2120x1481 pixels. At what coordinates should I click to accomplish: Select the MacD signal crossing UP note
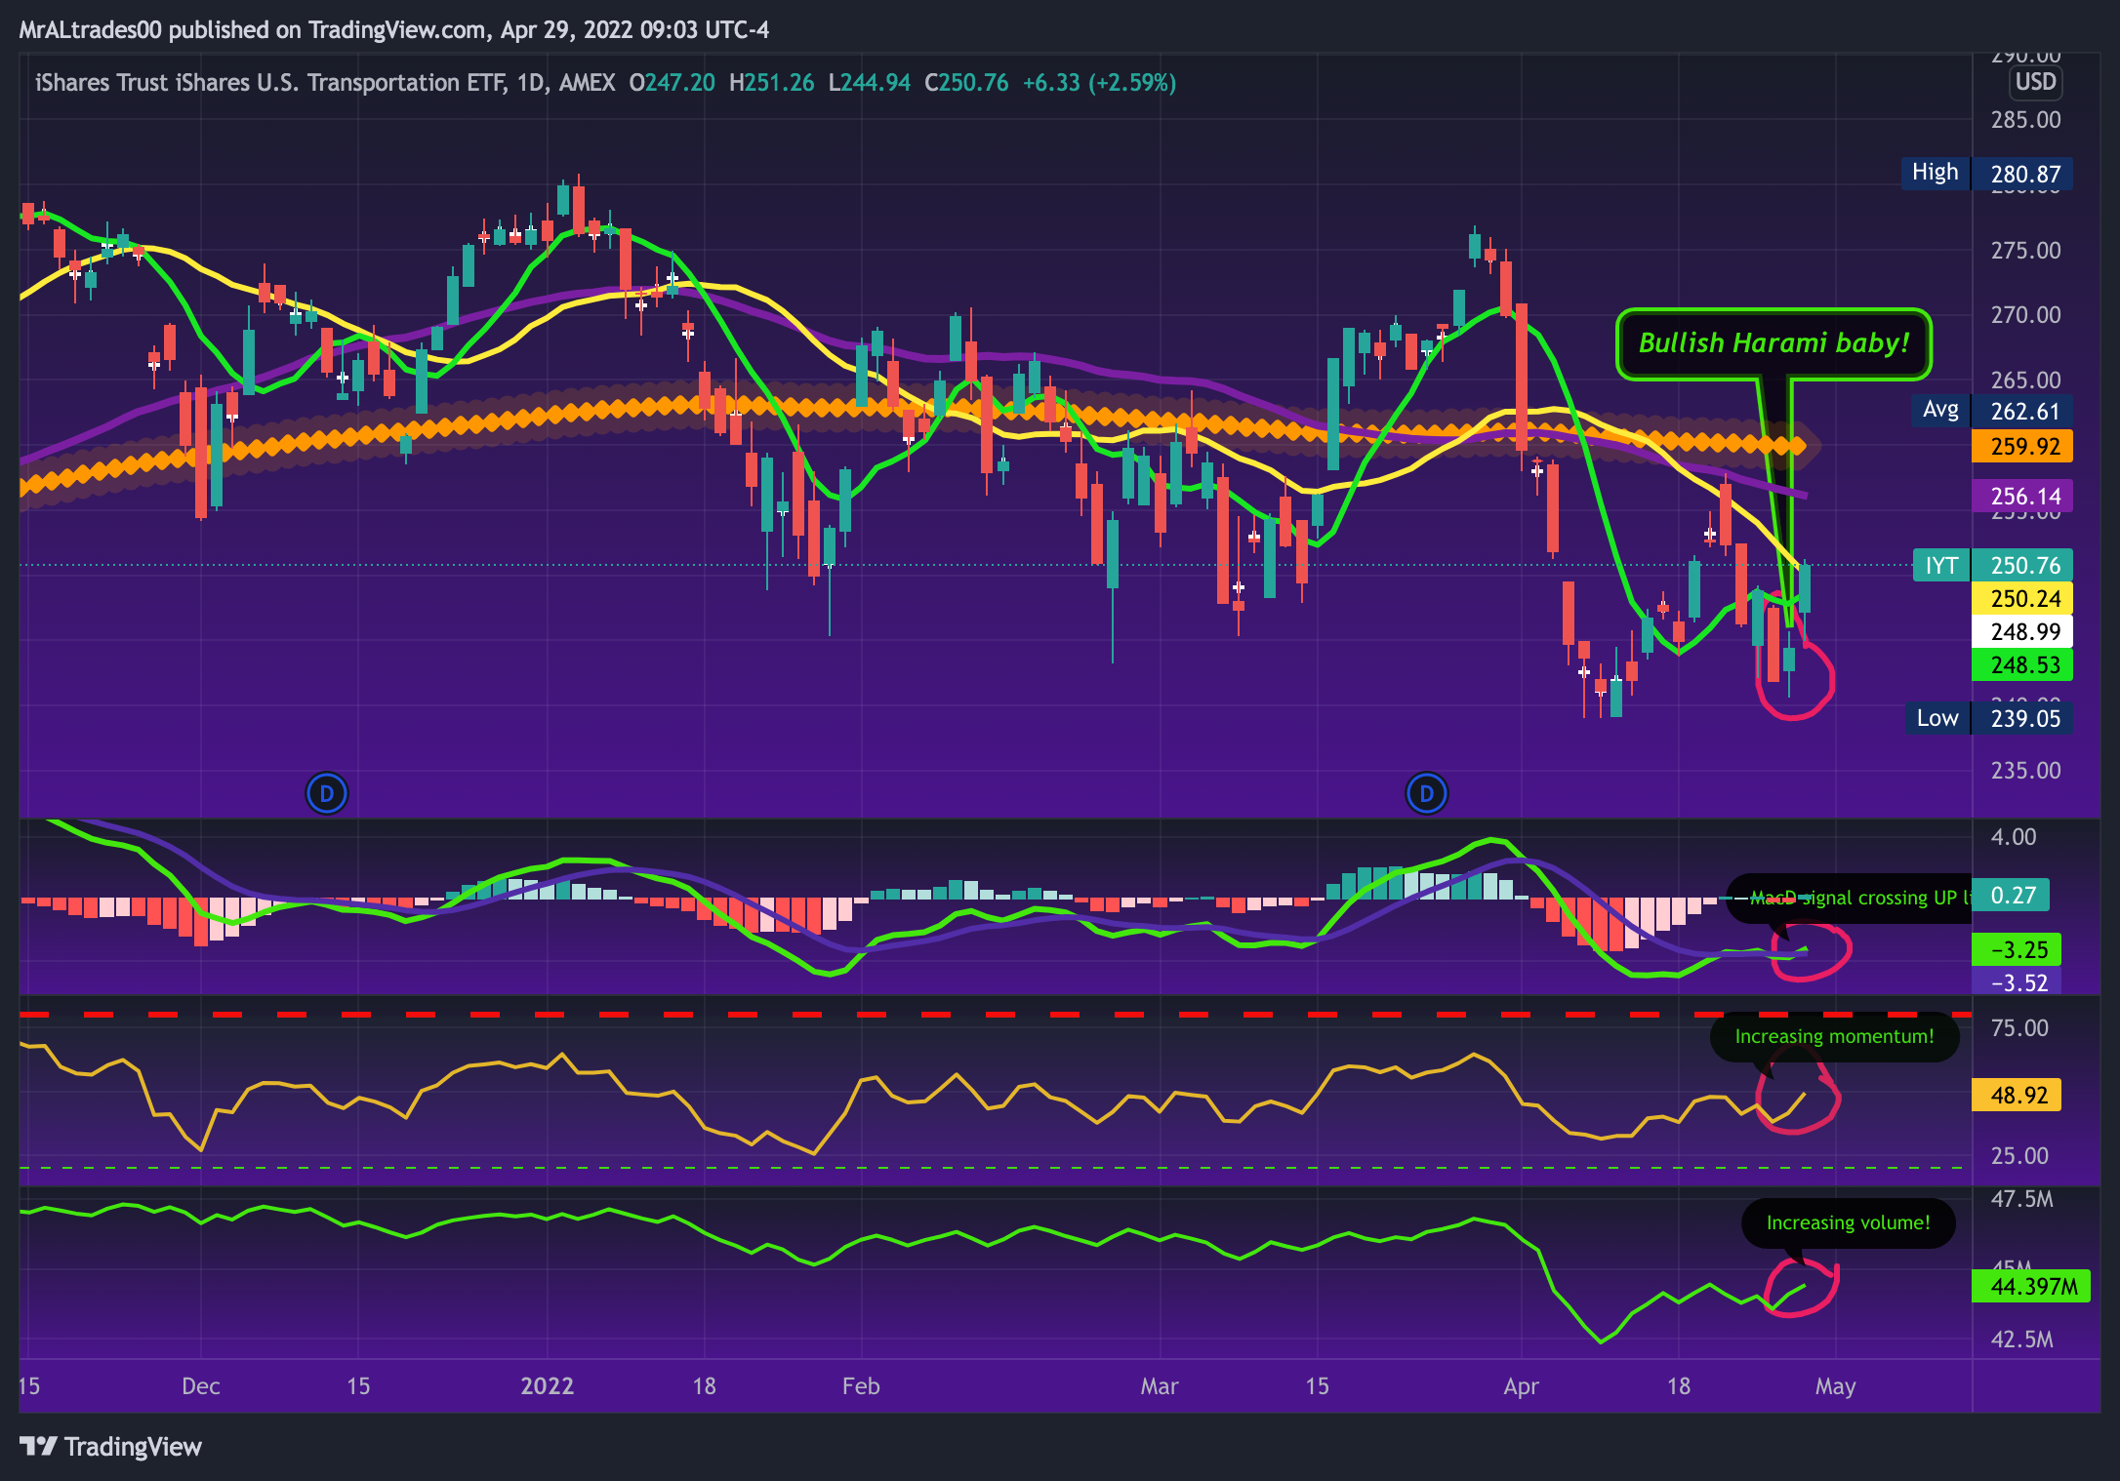pos(1849,898)
